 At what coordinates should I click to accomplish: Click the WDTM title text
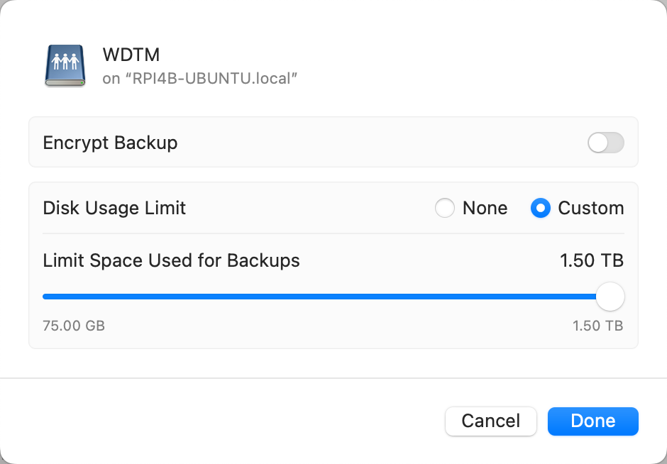pos(131,55)
